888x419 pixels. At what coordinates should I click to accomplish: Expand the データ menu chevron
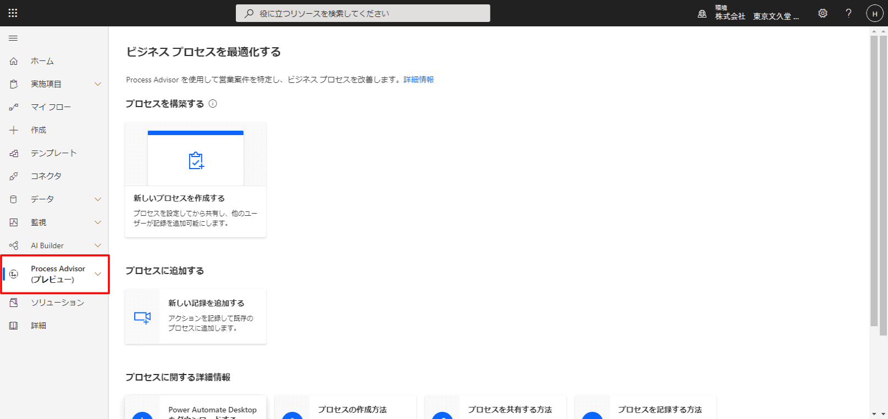(x=98, y=199)
